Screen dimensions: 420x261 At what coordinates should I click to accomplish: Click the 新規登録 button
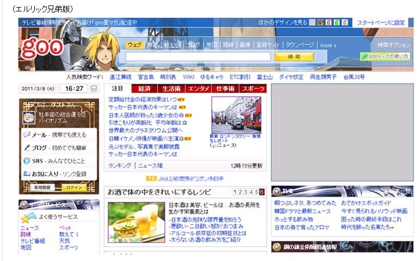pyautogui.click(x=42, y=187)
